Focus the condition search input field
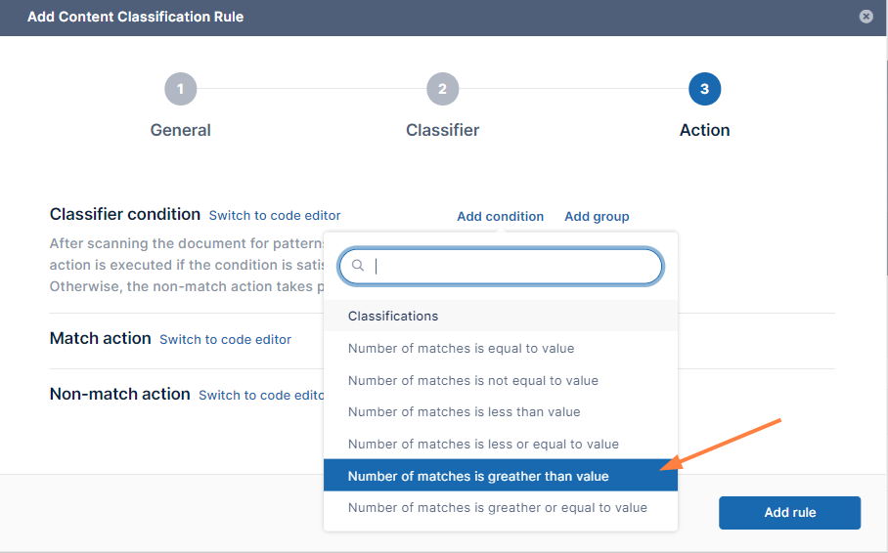The width and height of the screenshot is (888, 553). coord(509,266)
